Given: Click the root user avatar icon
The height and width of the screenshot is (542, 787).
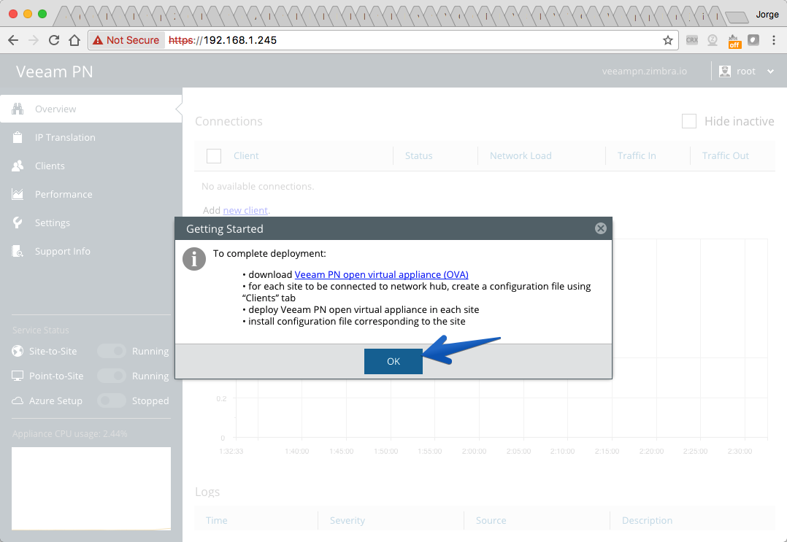Looking at the screenshot, I should 725,71.
